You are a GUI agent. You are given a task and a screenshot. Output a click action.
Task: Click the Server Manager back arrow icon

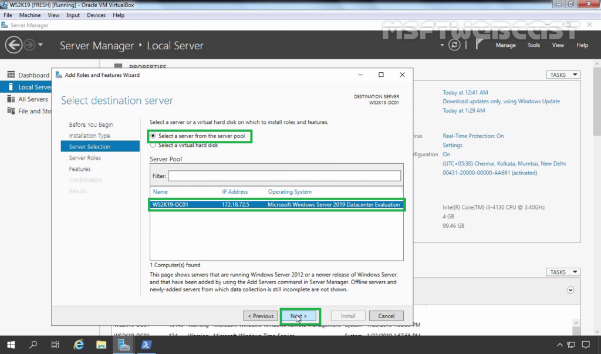(x=13, y=45)
